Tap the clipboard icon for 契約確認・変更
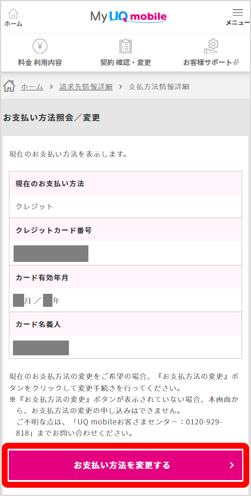Screen dimensions: 251x496 pyautogui.click(x=125, y=47)
